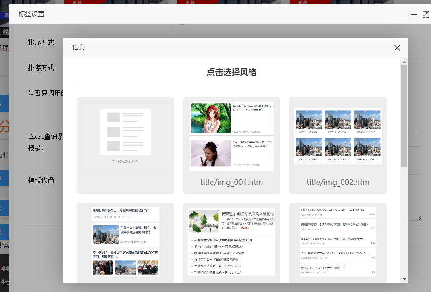Screen dimensions: 431x292
Task: Close the 信息 dialog
Action: 397,48
